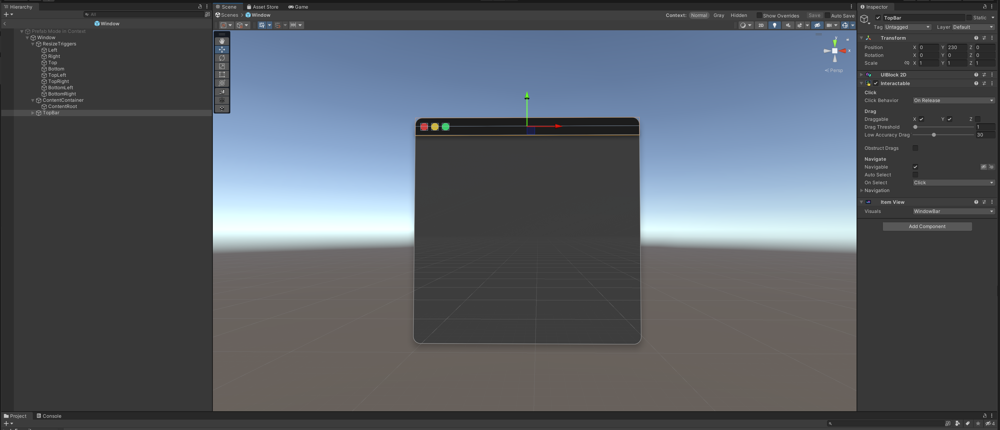Expand the Navigation section in Interactable
Screen dimensions: 1000x430
coord(862,190)
